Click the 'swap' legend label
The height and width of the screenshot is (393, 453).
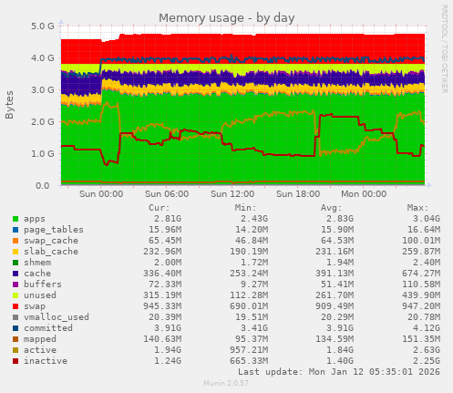tap(35, 306)
